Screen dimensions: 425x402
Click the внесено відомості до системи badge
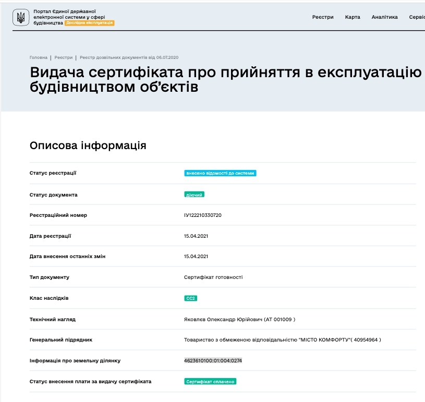[x=220, y=173]
